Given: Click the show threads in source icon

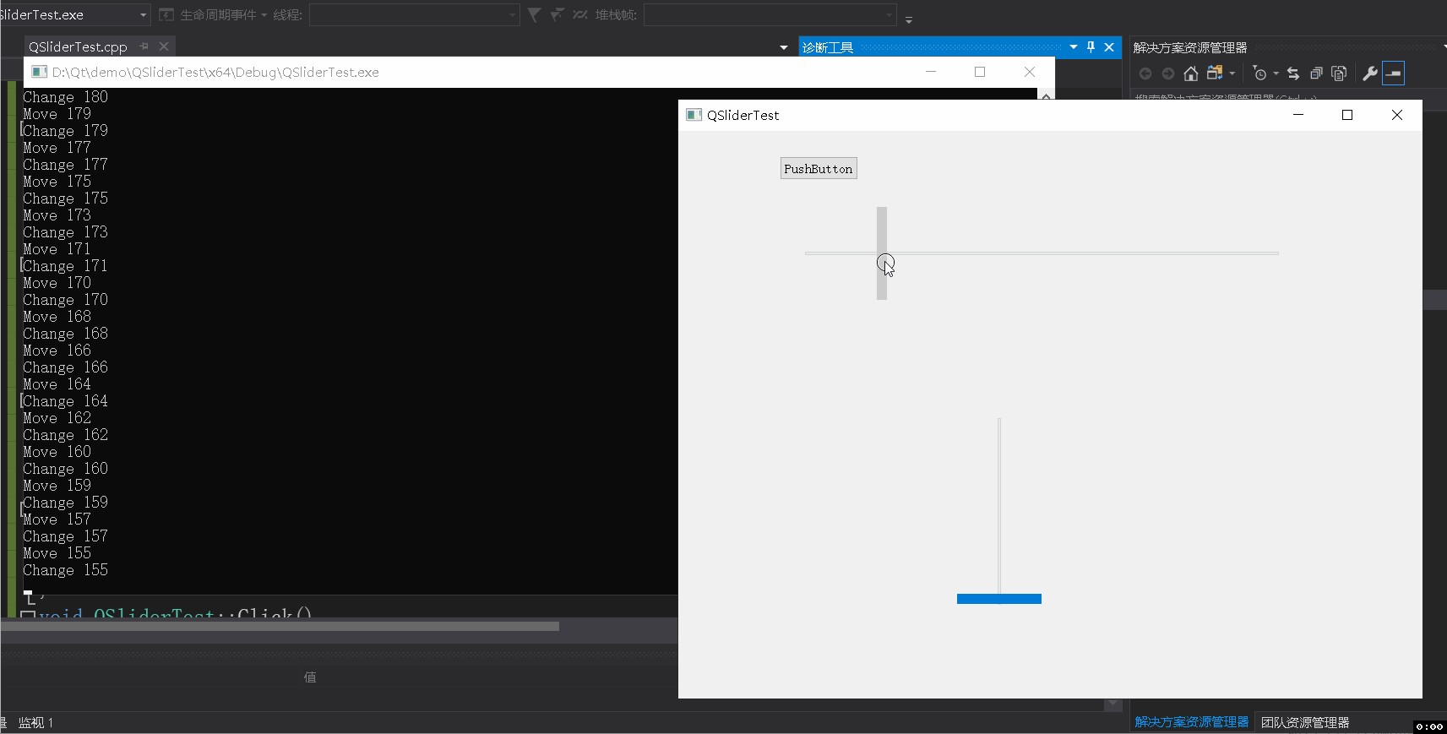Looking at the screenshot, I should click(x=579, y=14).
